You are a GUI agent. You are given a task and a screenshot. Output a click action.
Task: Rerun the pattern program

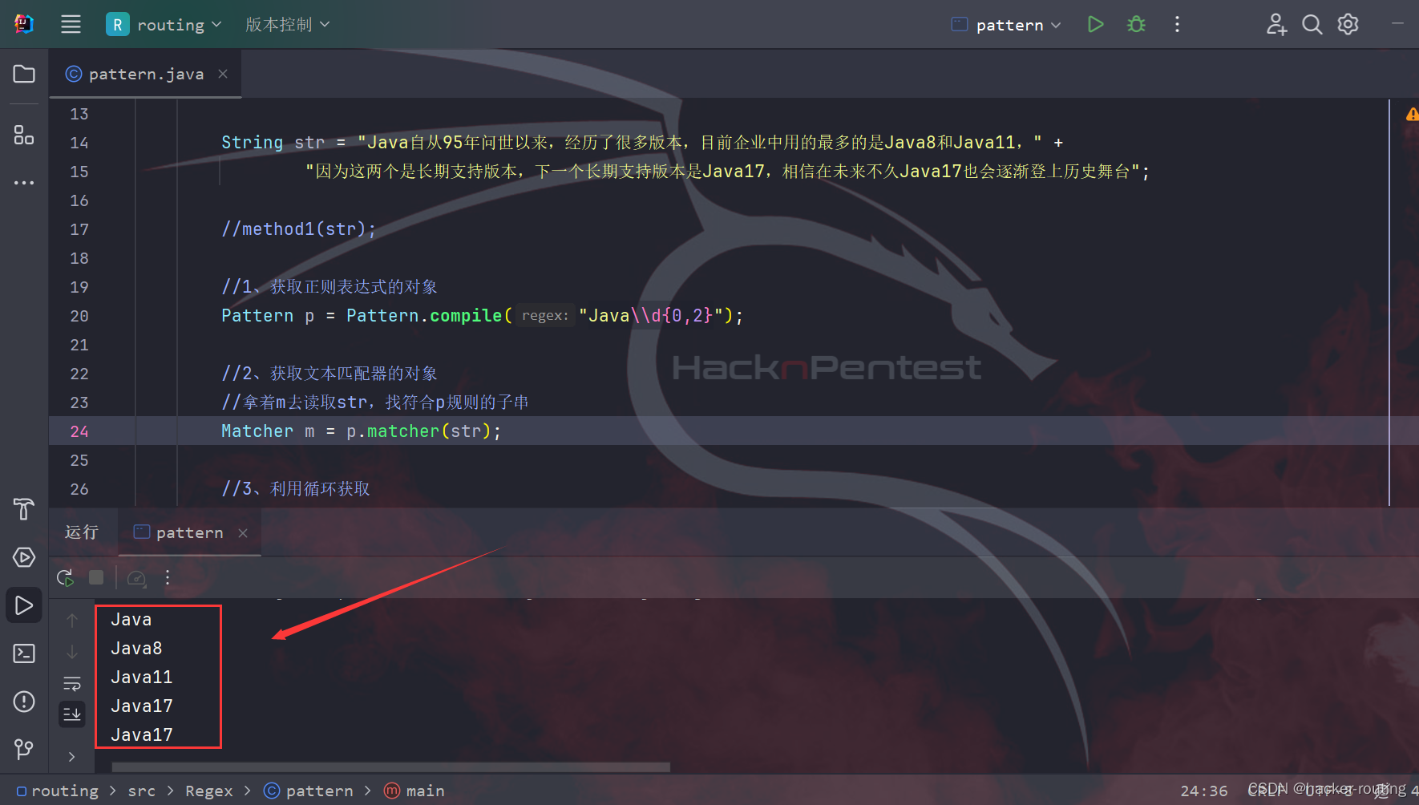tap(65, 577)
